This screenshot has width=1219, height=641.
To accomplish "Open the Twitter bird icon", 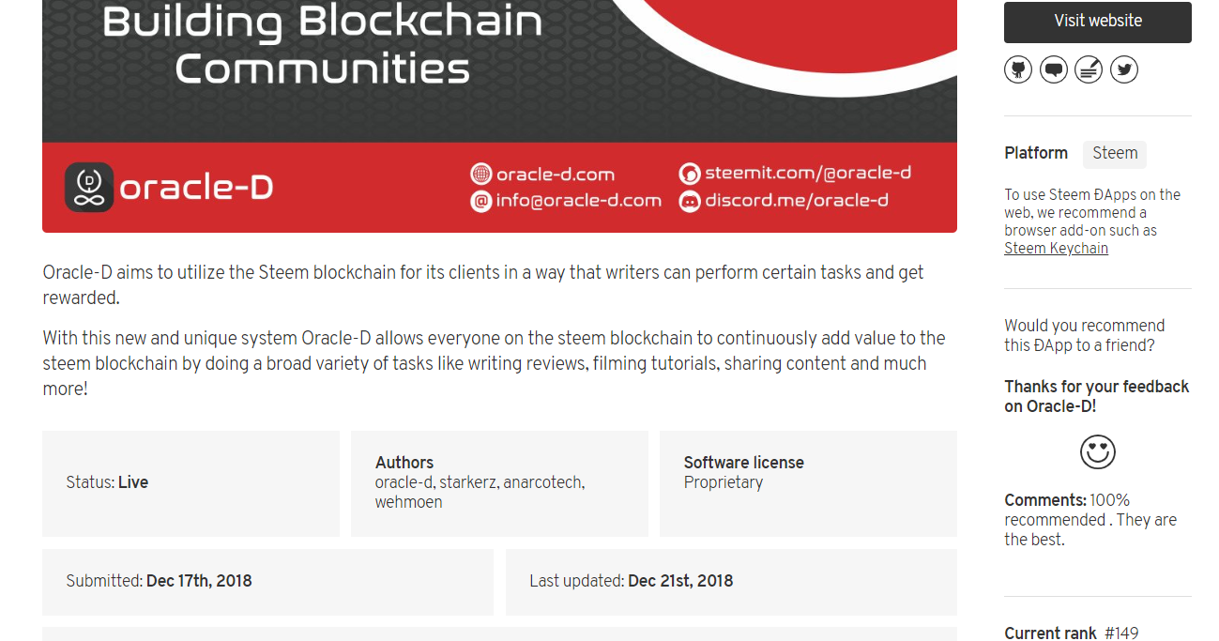I will (1124, 69).
